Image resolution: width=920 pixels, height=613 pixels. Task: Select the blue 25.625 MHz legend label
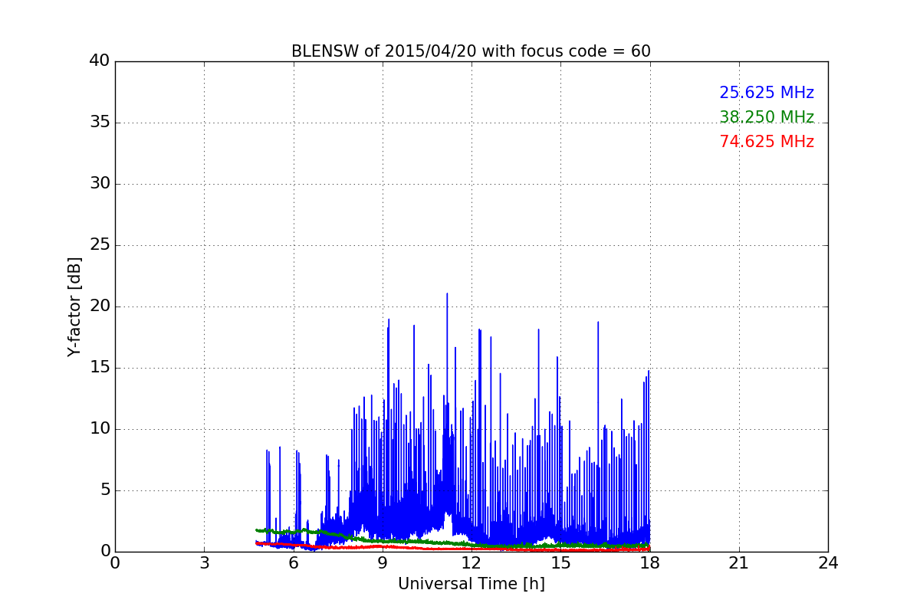click(767, 93)
